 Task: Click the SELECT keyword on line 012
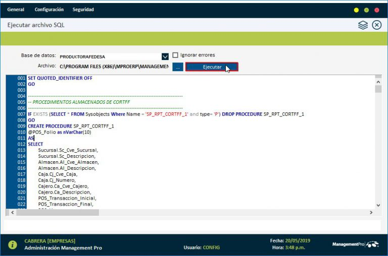click(x=35, y=144)
